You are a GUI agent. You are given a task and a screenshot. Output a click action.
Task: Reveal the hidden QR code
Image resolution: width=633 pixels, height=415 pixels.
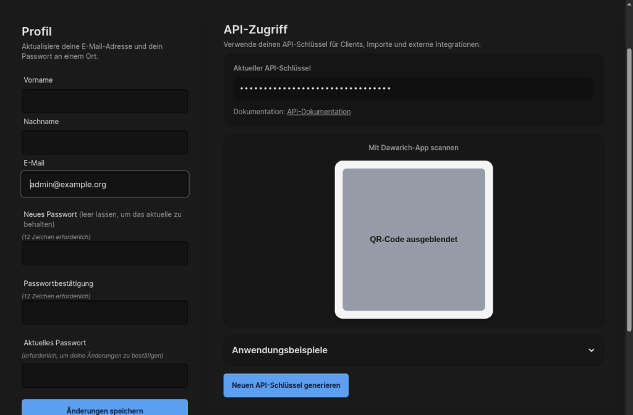point(414,240)
